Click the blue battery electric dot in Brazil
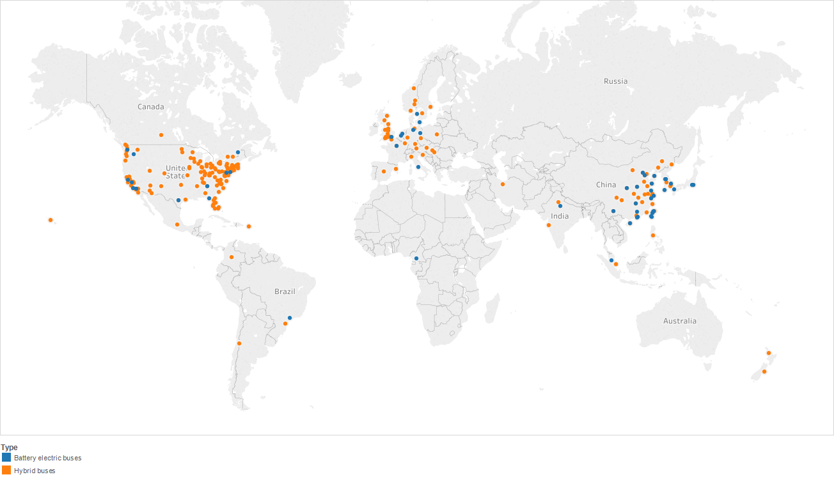This screenshot has height=477, width=834. [x=290, y=318]
